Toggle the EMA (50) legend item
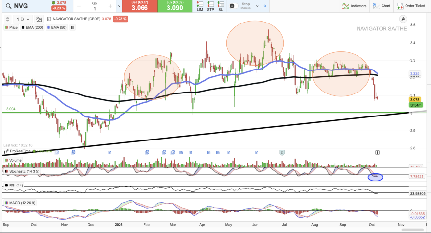431x233 pixels. click(57, 27)
